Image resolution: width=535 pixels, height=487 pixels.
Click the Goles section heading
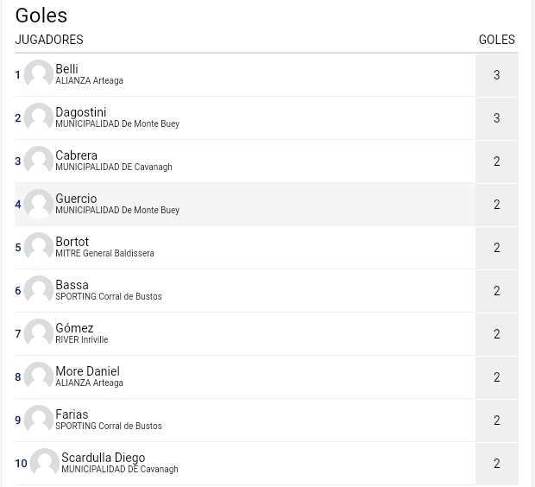41,16
